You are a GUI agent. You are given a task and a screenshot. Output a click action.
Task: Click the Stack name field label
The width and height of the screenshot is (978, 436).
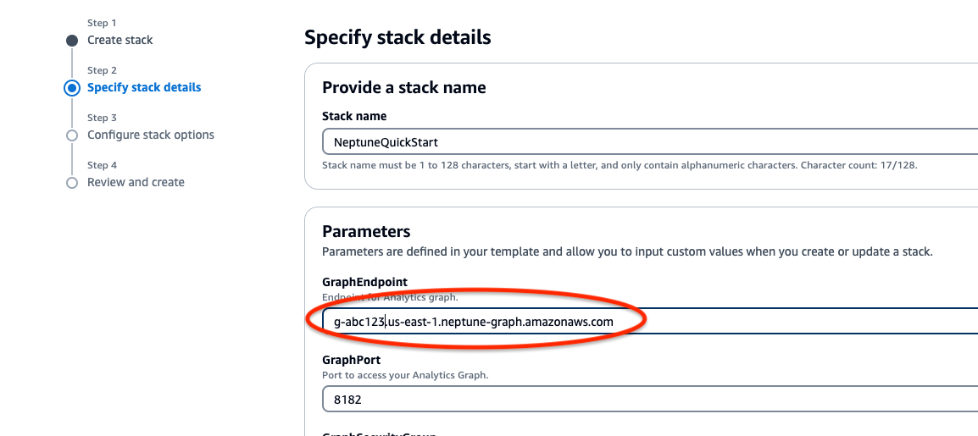coord(354,117)
